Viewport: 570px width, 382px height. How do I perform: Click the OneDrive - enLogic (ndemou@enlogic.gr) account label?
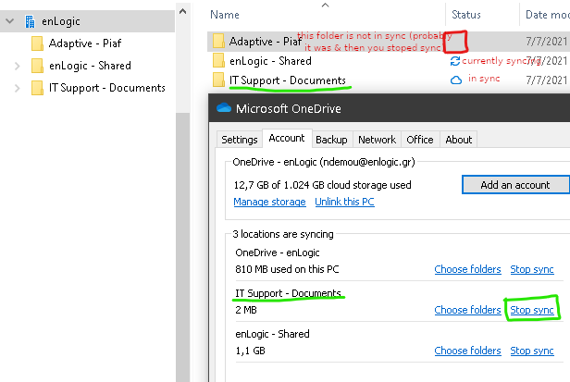(x=324, y=162)
